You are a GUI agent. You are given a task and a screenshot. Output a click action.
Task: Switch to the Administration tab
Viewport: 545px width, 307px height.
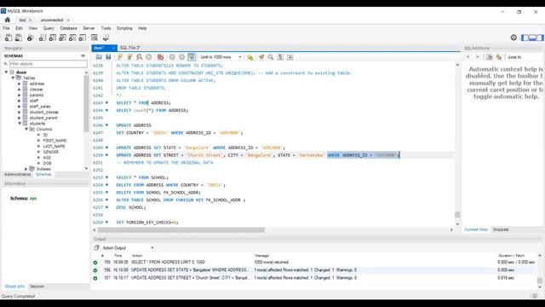click(17, 174)
